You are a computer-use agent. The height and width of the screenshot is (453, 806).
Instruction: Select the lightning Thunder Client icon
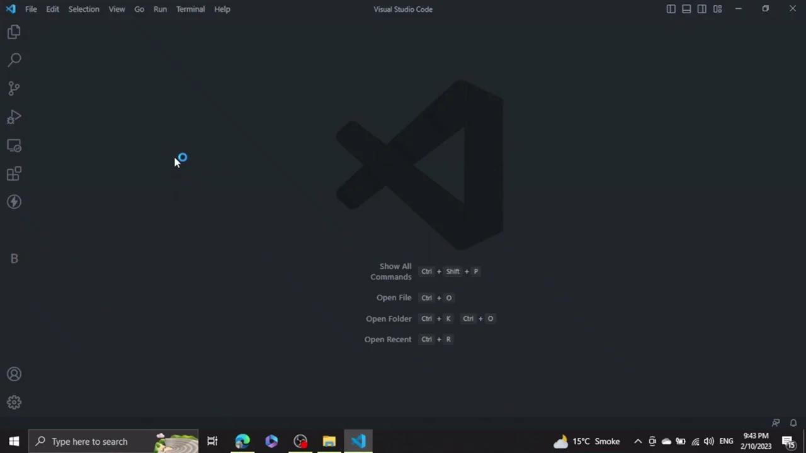[x=14, y=201]
